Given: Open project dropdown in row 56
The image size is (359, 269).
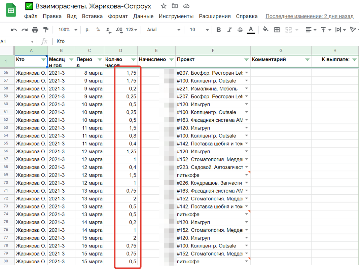Looking at the screenshot, I should pos(247,73).
